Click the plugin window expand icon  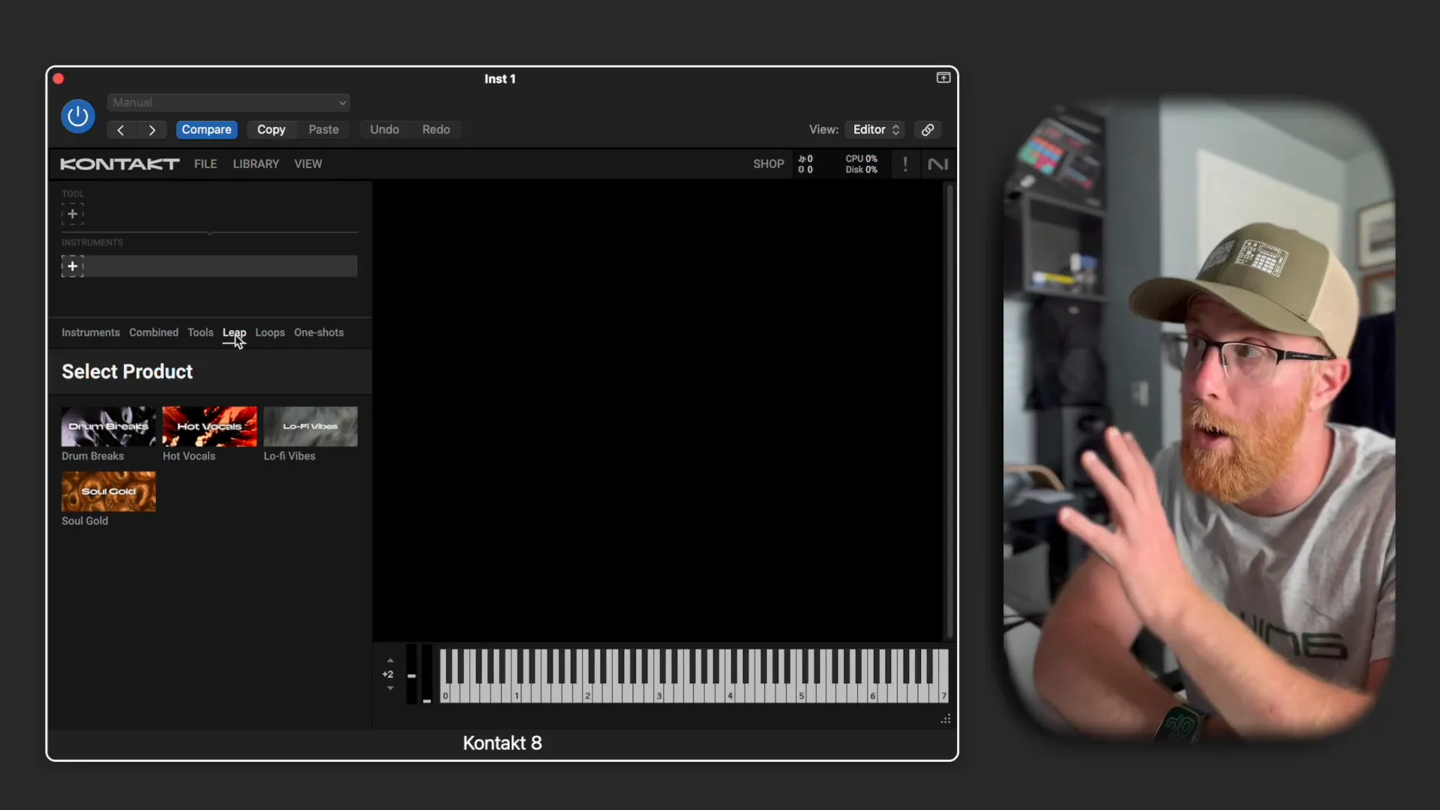pyautogui.click(x=943, y=78)
